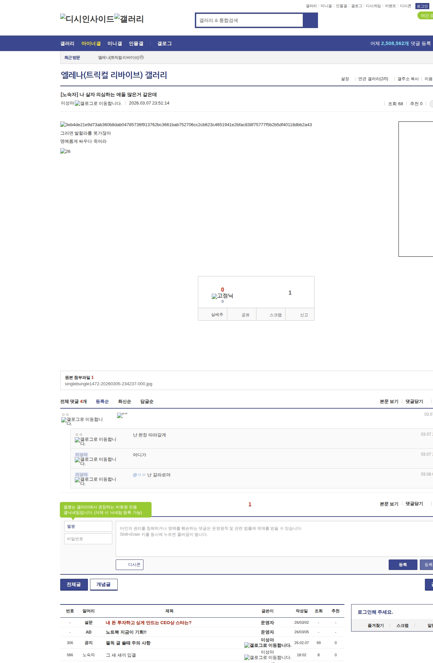This screenshot has height=663, width=433.
Task: Click the 고정닉 icon in recommend box
Action: (x=222, y=296)
